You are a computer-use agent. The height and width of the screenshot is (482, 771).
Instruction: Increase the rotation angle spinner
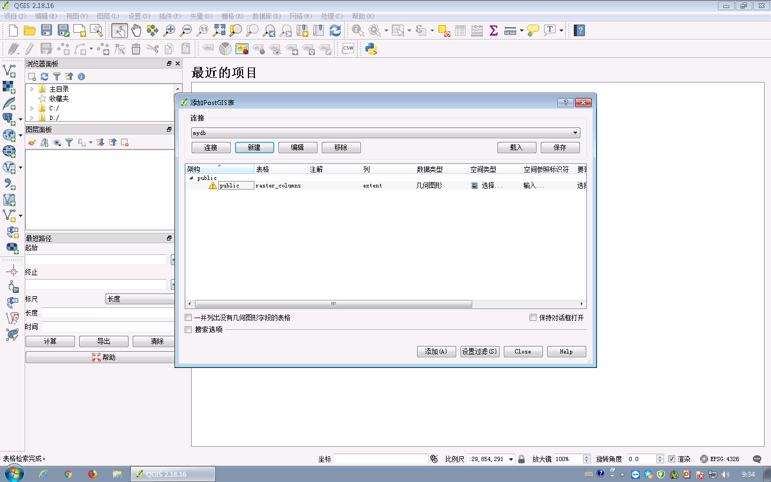point(660,457)
